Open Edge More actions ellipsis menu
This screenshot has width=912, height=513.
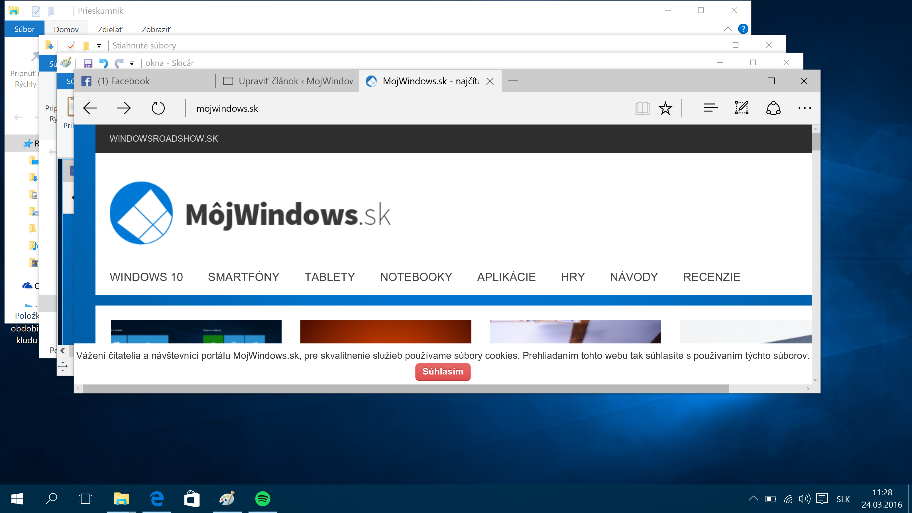(x=804, y=108)
